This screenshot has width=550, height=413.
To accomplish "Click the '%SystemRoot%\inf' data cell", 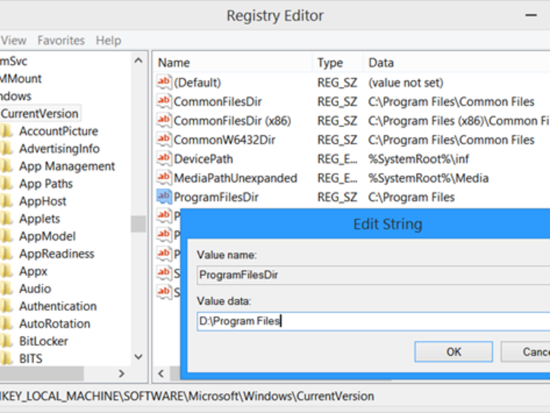I will [418, 159].
